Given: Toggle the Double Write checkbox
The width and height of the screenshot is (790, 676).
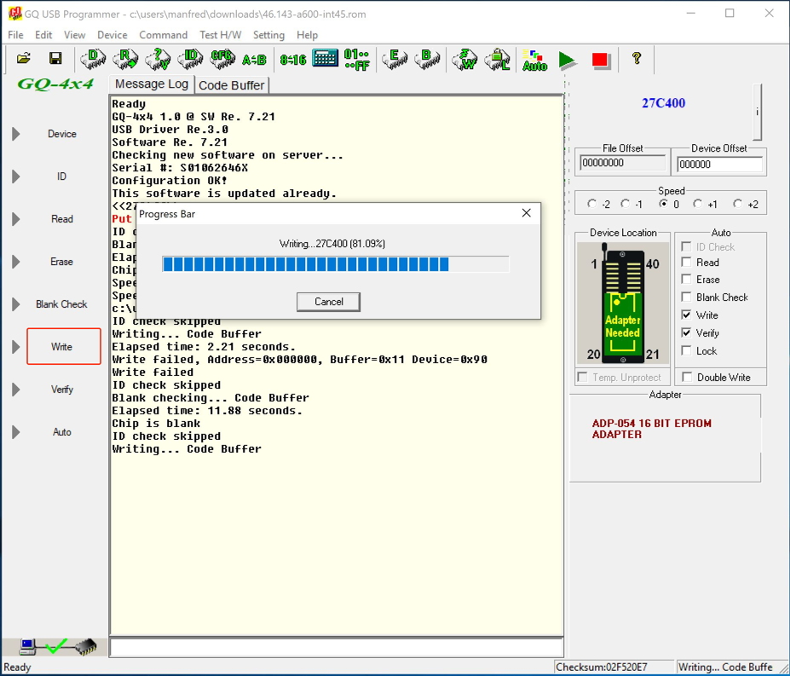Looking at the screenshot, I should coord(688,378).
